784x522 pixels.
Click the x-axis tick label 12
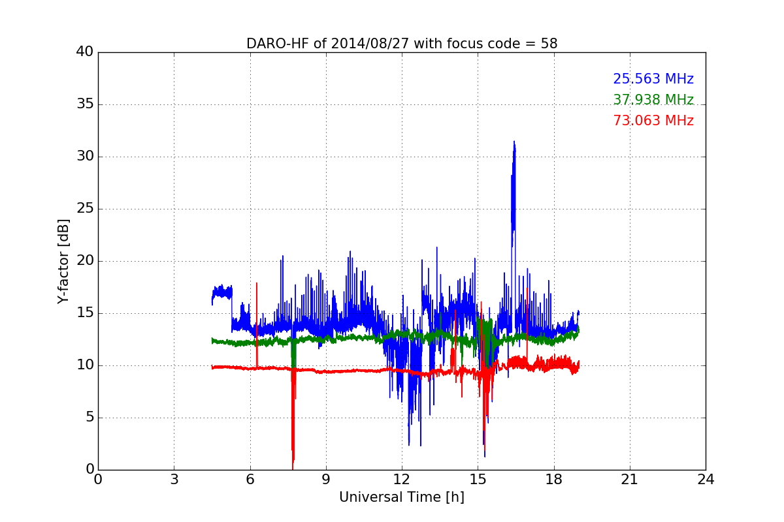[x=402, y=480]
